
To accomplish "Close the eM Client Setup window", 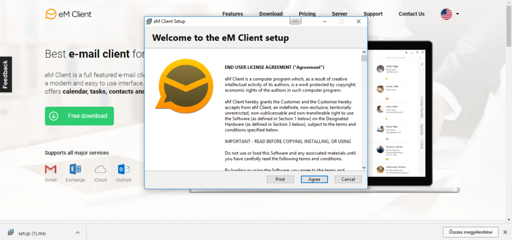I will (x=358, y=21).
